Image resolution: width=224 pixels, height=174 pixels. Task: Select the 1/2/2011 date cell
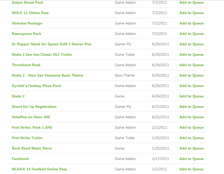point(160,169)
